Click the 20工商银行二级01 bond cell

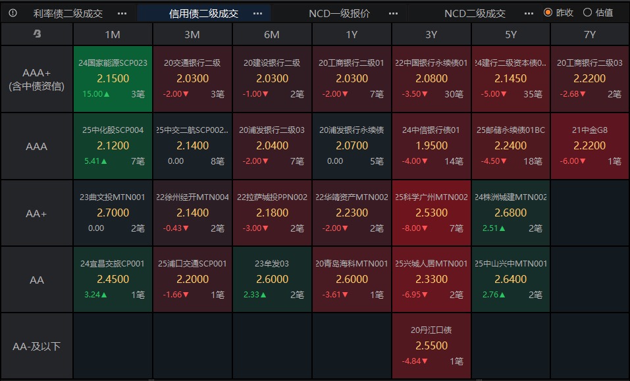pyautogui.click(x=352, y=79)
